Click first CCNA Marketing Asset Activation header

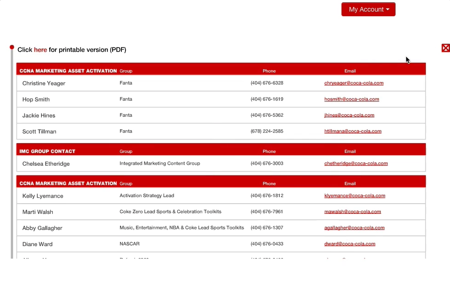[x=68, y=71]
